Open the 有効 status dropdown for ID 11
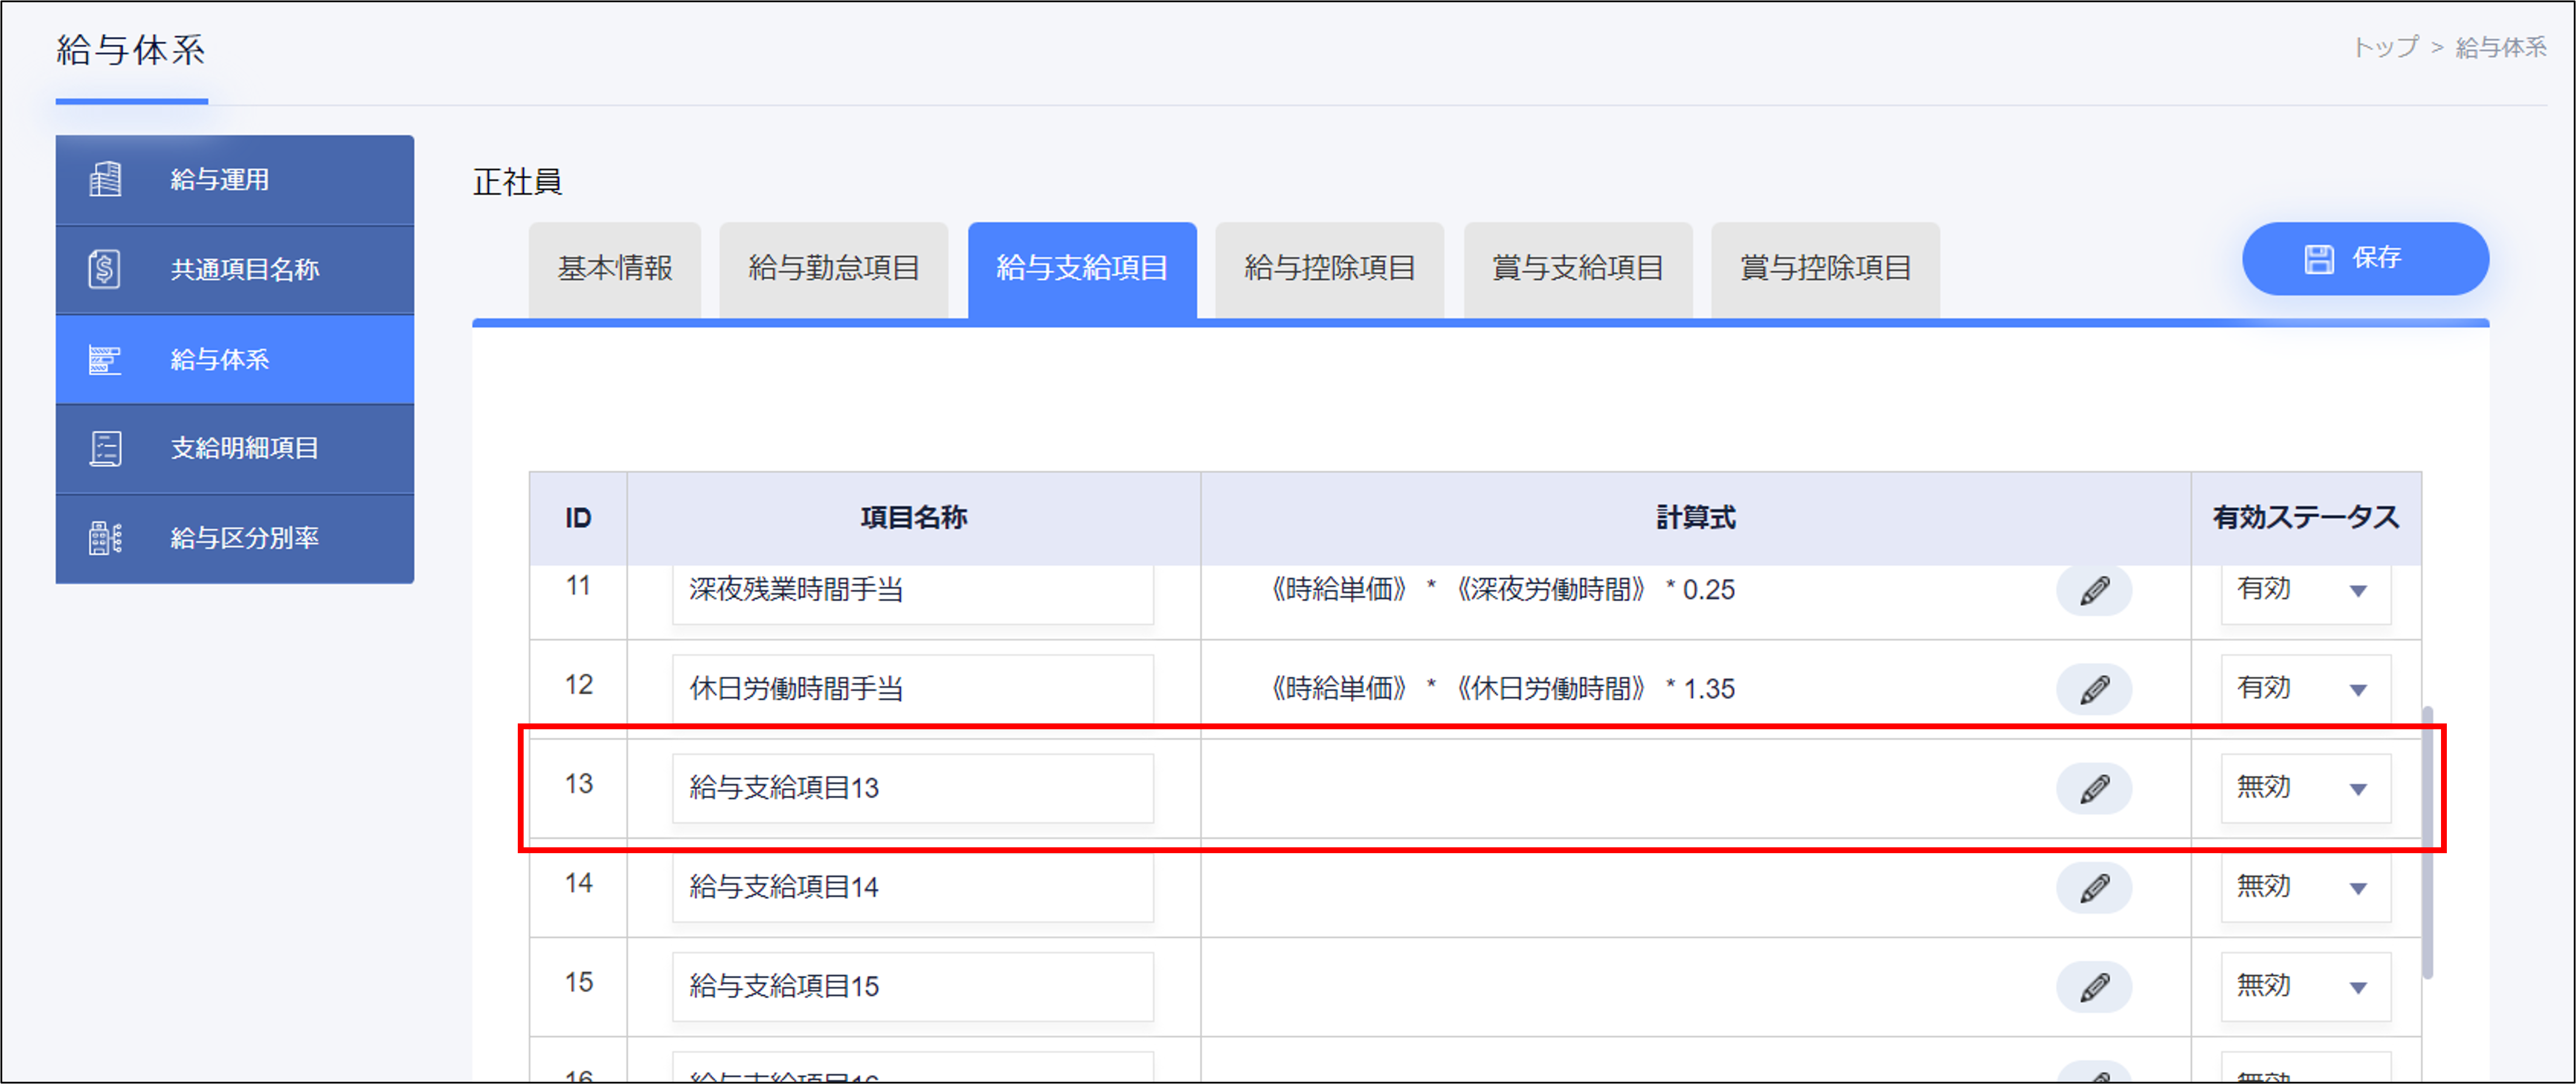This screenshot has height=1084, width=2576. (x=2305, y=590)
